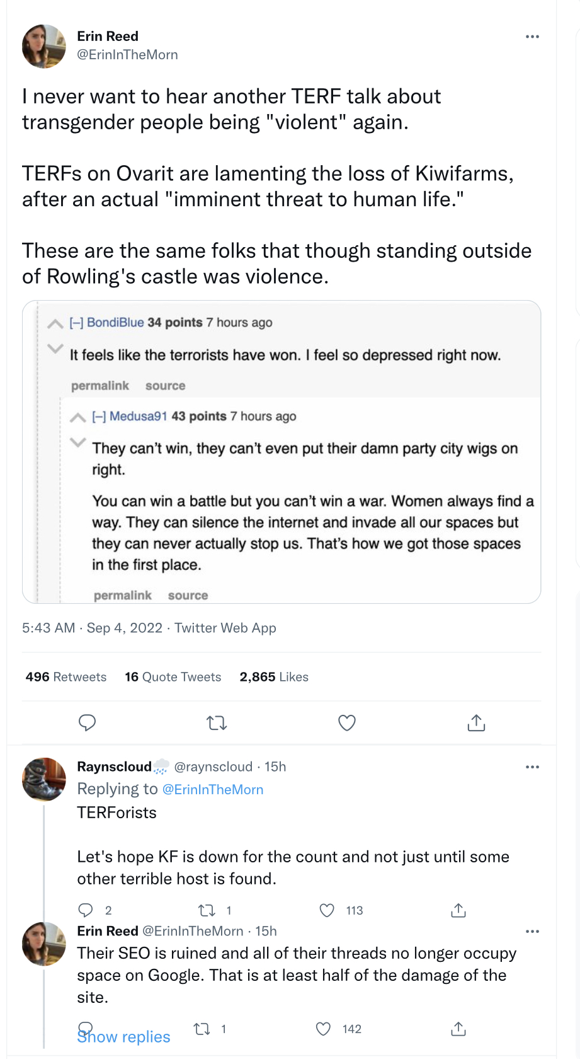
Task: Open more options on Raynscloud's reply
Action: click(532, 767)
